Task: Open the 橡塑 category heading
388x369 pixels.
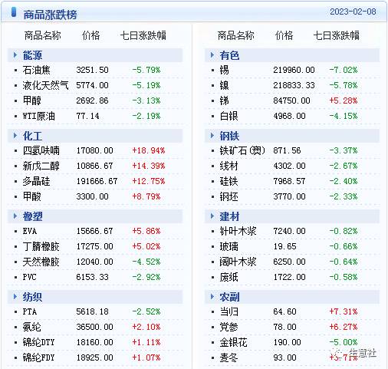Action: [x=32, y=216]
